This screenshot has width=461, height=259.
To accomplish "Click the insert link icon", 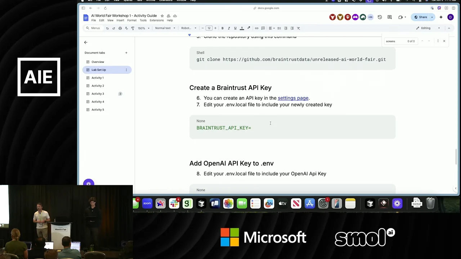I will coord(256,28).
